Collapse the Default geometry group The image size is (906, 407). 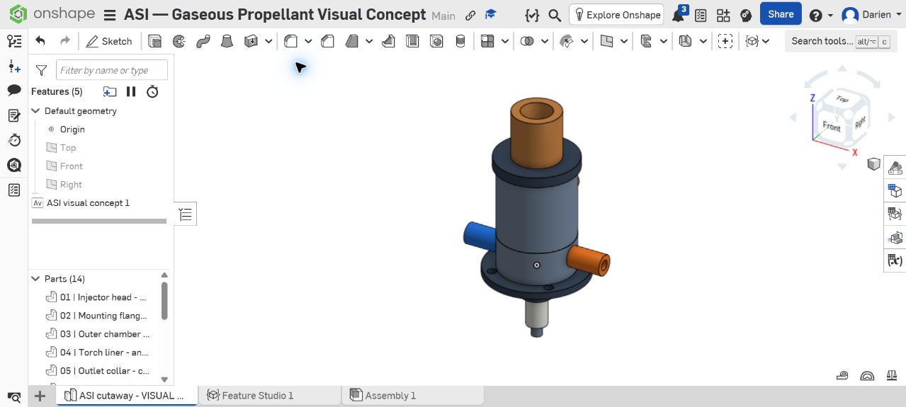click(35, 111)
